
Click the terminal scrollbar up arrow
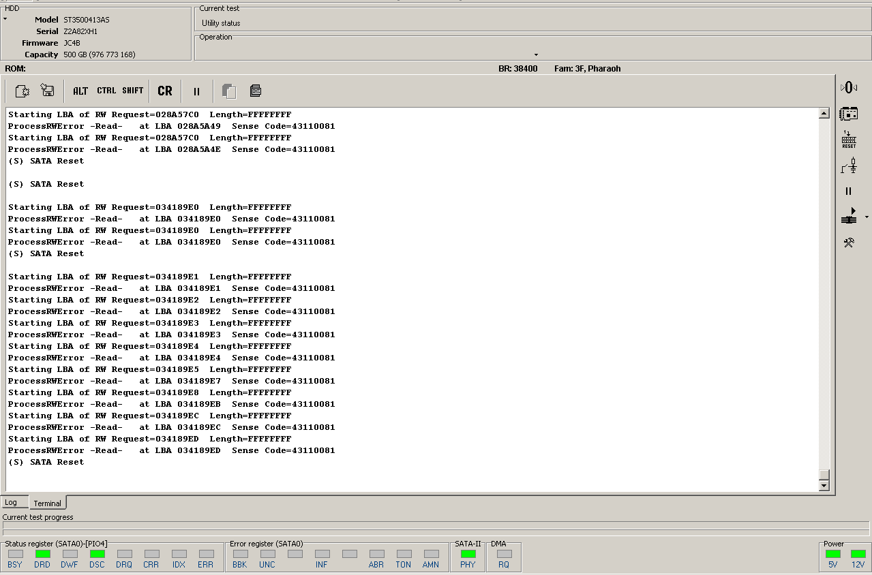pyautogui.click(x=824, y=114)
